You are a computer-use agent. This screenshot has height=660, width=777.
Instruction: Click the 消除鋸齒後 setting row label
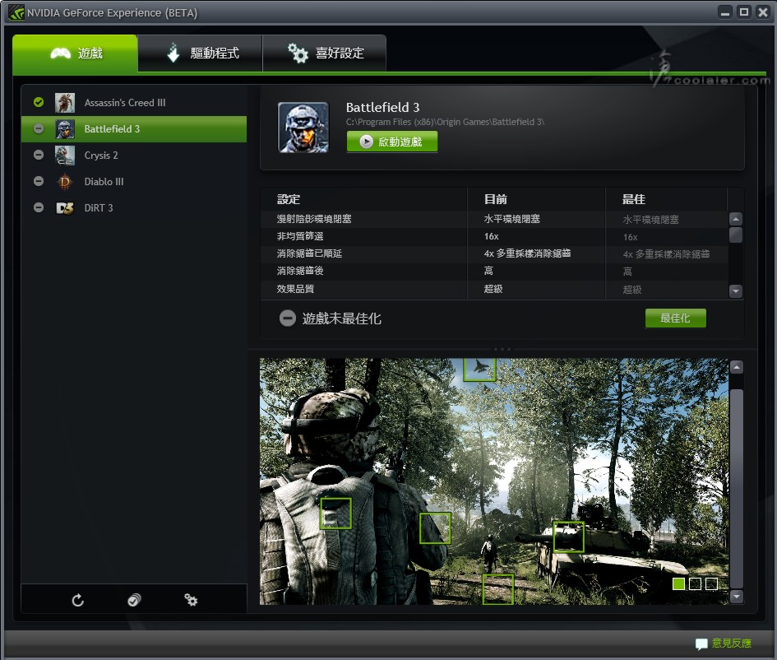[x=300, y=271]
